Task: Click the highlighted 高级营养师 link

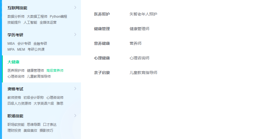Action: (55, 71)
